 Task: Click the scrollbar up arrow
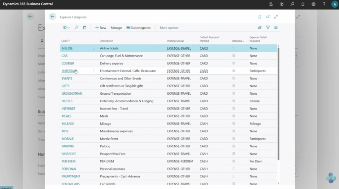click(x=278, y=46)
